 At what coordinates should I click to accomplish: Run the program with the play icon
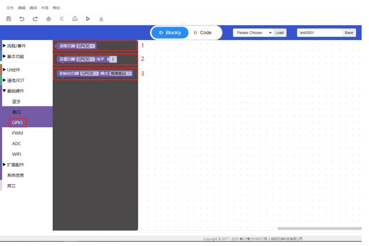[x=88, y=19]
